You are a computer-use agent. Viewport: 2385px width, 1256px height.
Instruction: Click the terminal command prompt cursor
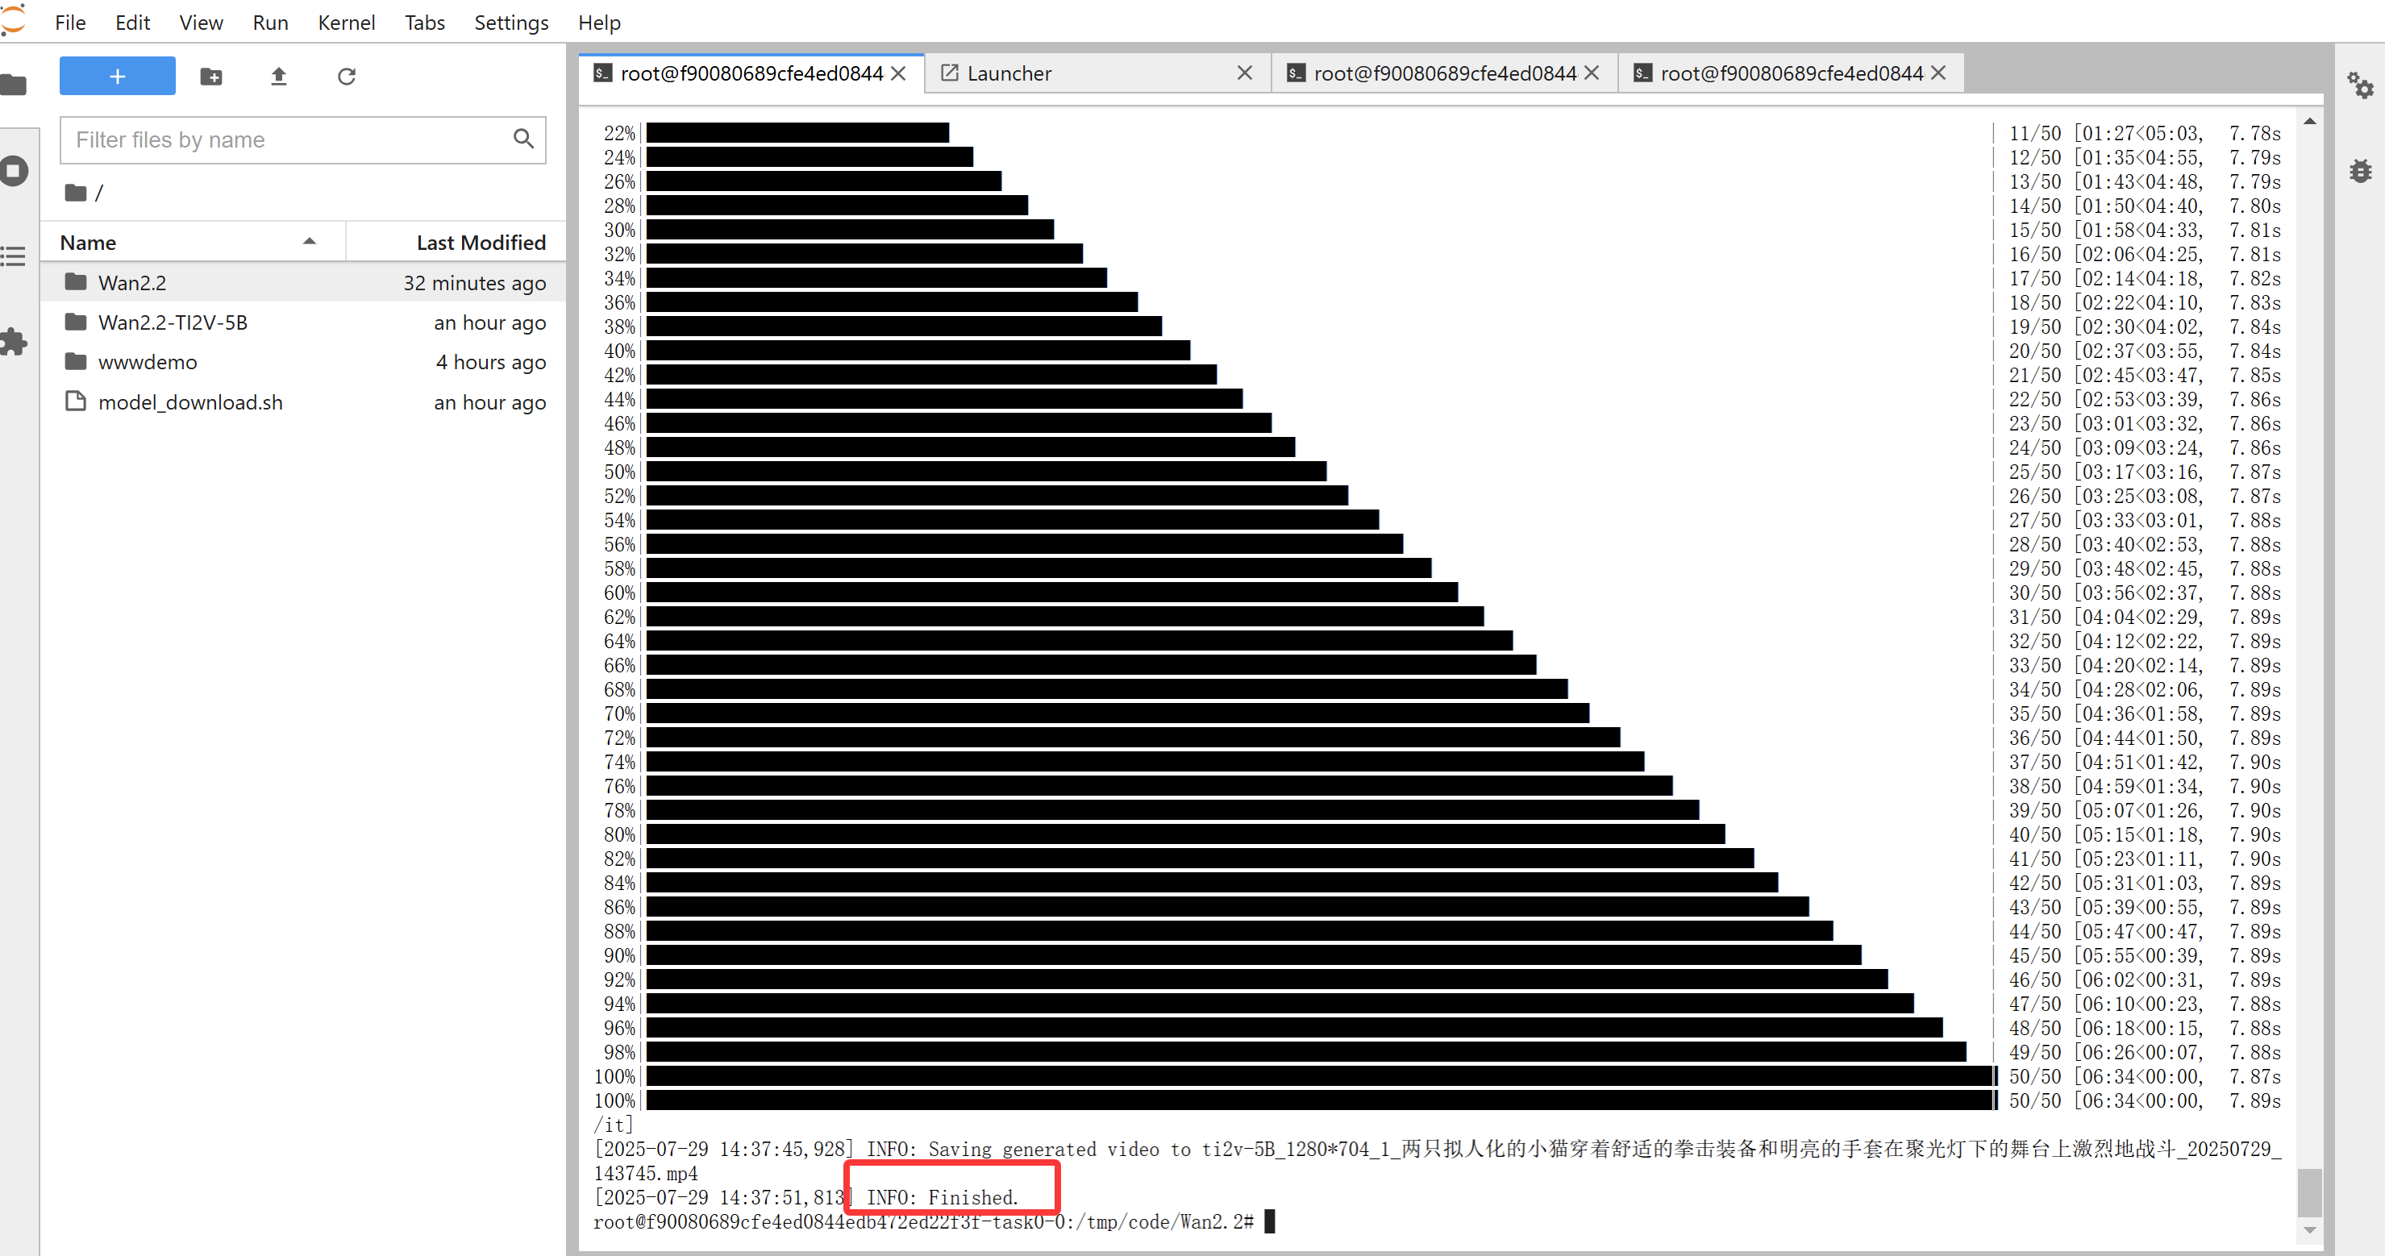point(1270,1221)
